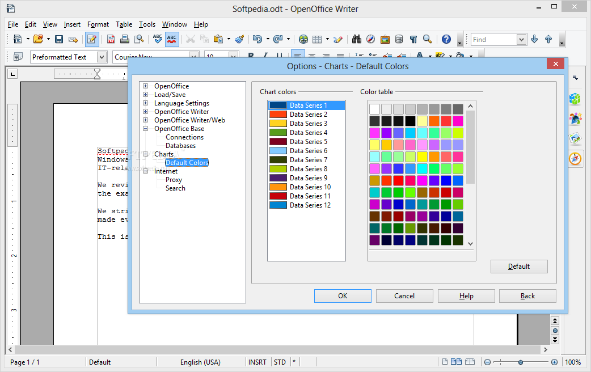This screenshot has height=372, width=591.
Task: Click the Zoom magnifier icon
Action: click(x=428, y=39)
